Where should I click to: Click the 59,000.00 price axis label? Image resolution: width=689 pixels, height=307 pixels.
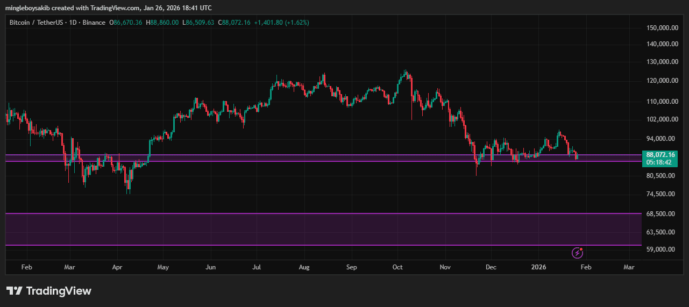coord(662,249)
